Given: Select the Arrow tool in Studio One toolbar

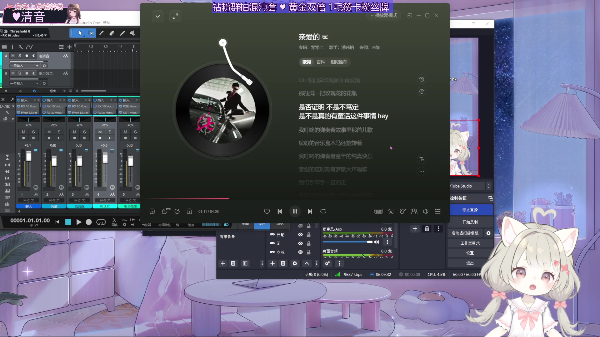Looking at the screenshot, I should click(x=80, y=33).
